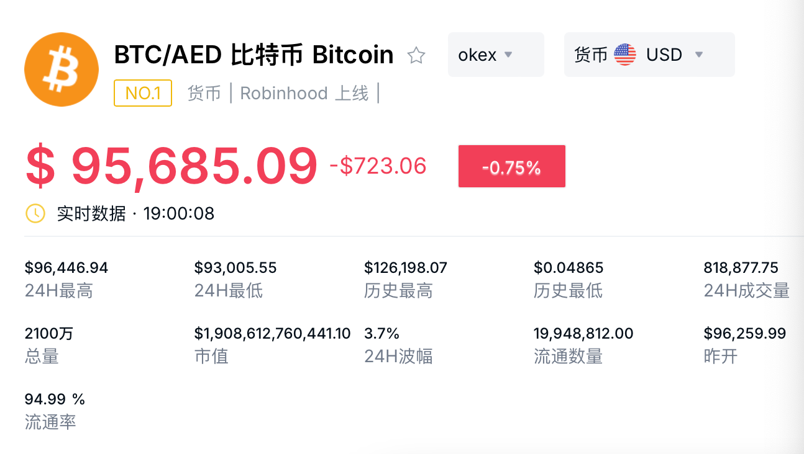
Task: Click the 24H最低 value $93,005.55
Action: [235, 268]
